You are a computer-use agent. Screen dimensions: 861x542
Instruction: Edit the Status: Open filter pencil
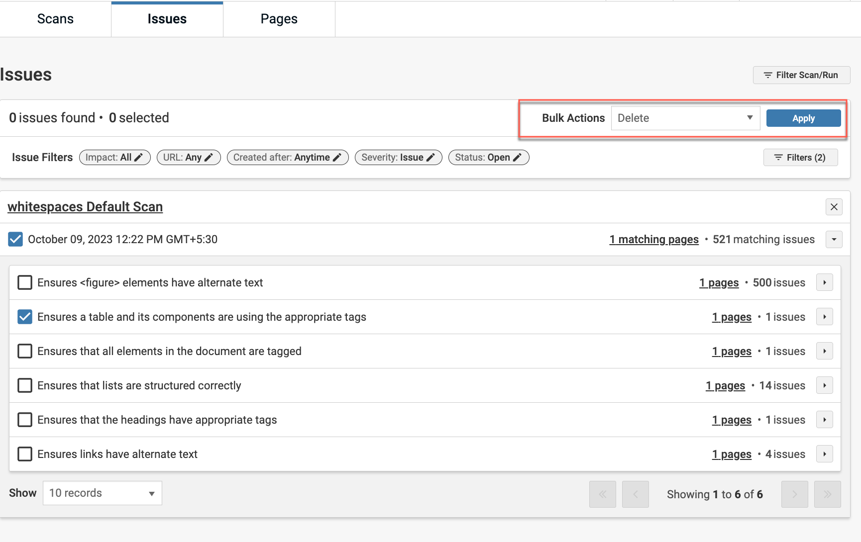tap(517, 158)
